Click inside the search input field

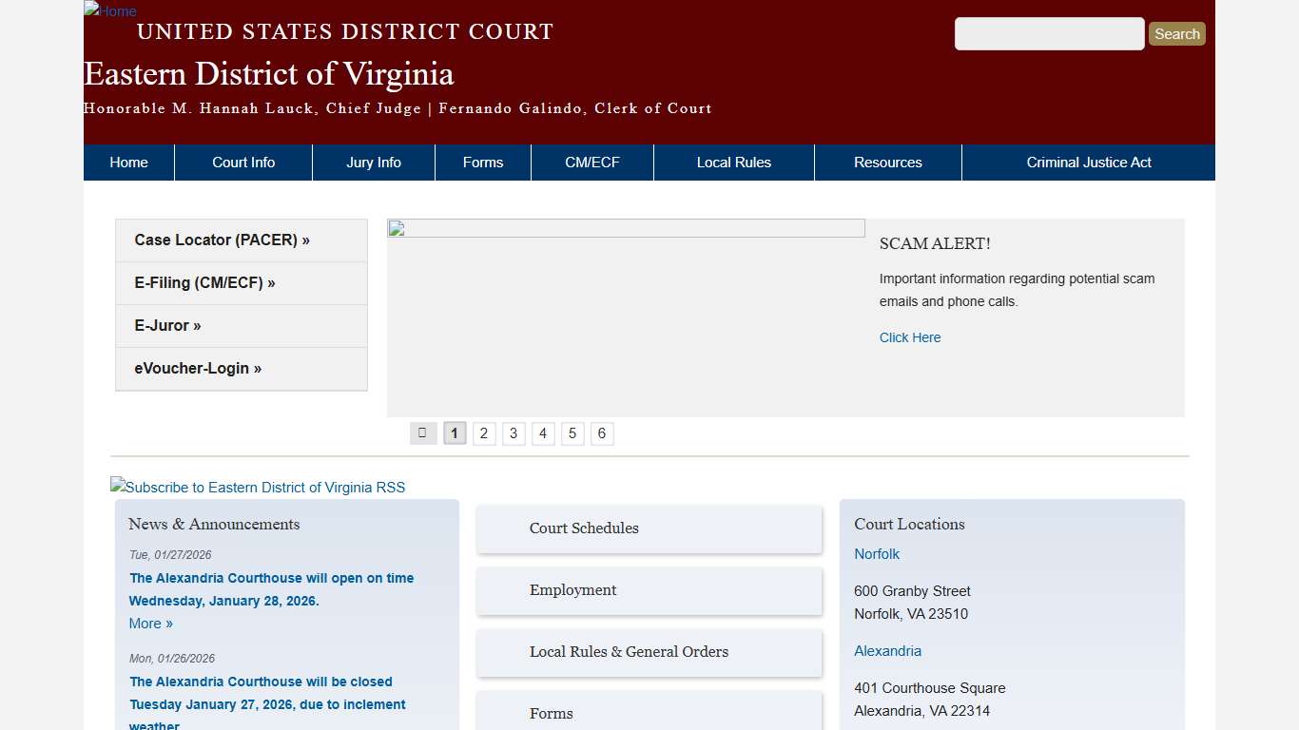1049,33
